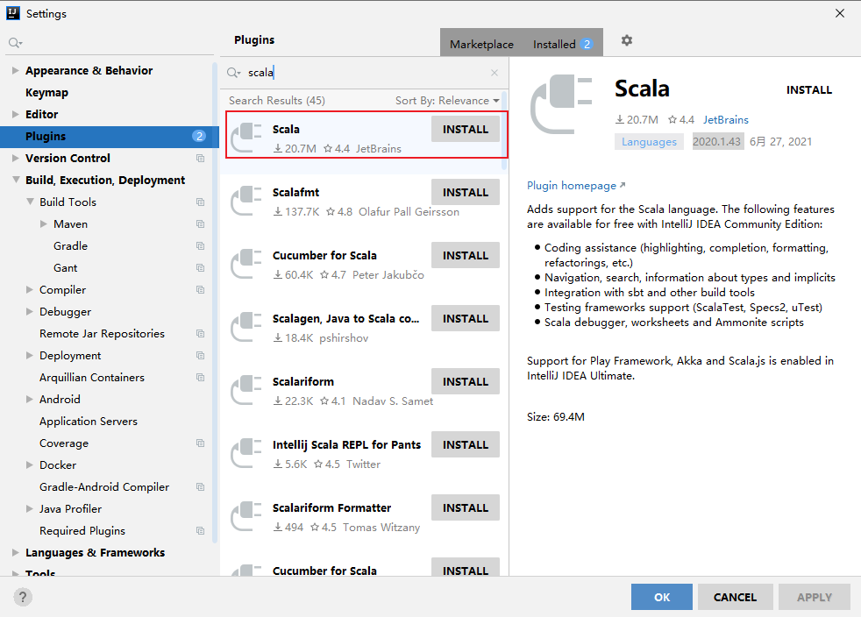The width and height of the screenshot is (861, 617).
Task: Expand the Docker node
Action: (30, 465)
